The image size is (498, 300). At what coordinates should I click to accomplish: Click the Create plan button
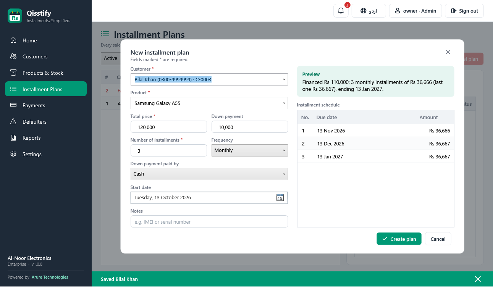(x=399, y=239)
